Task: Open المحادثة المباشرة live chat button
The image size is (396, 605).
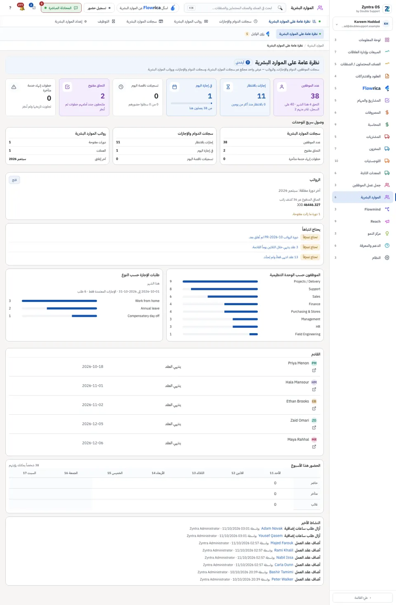Action: click(61, 8)
